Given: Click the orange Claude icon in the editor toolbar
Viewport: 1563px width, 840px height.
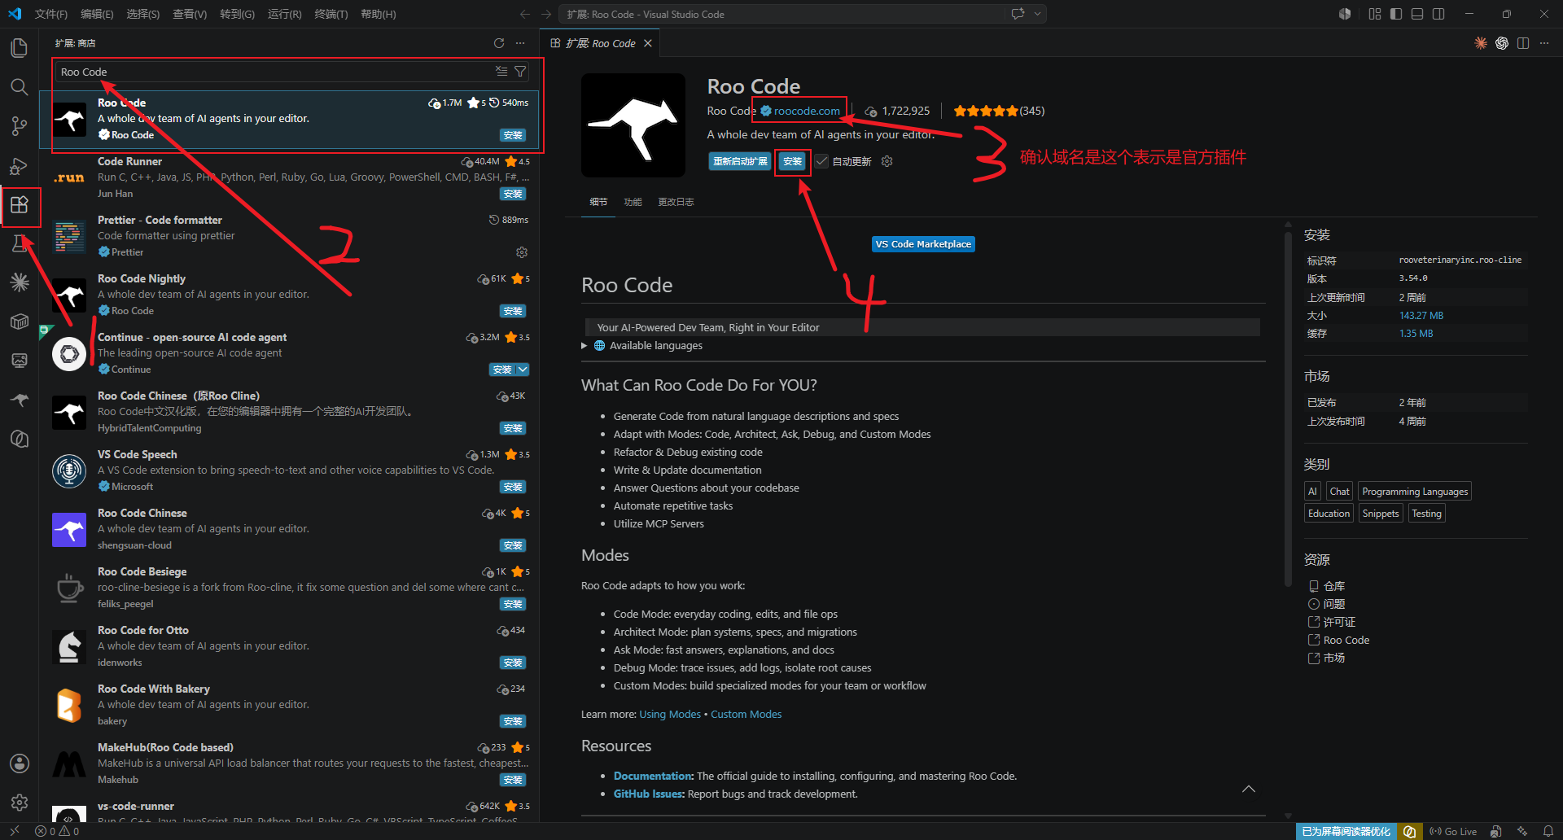Looking at the screenshot, I should click(1481, 43).
